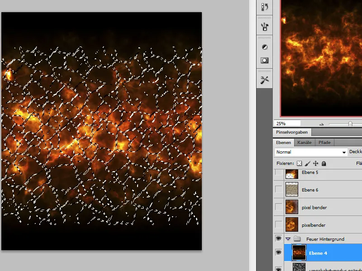Open the Normal blend mode dropdown
This screenshot has width=362, height=271.
311,152
